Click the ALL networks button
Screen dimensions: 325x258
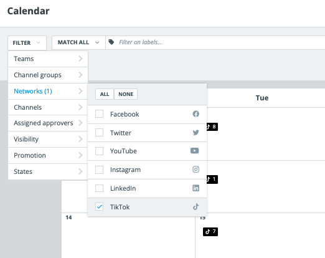coord(105,94)
